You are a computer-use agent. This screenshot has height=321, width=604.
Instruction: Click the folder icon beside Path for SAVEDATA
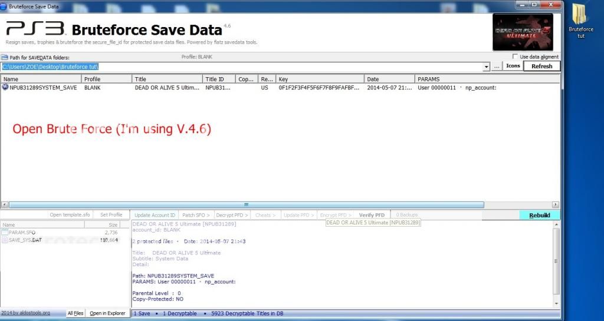(x=5, y=57)
